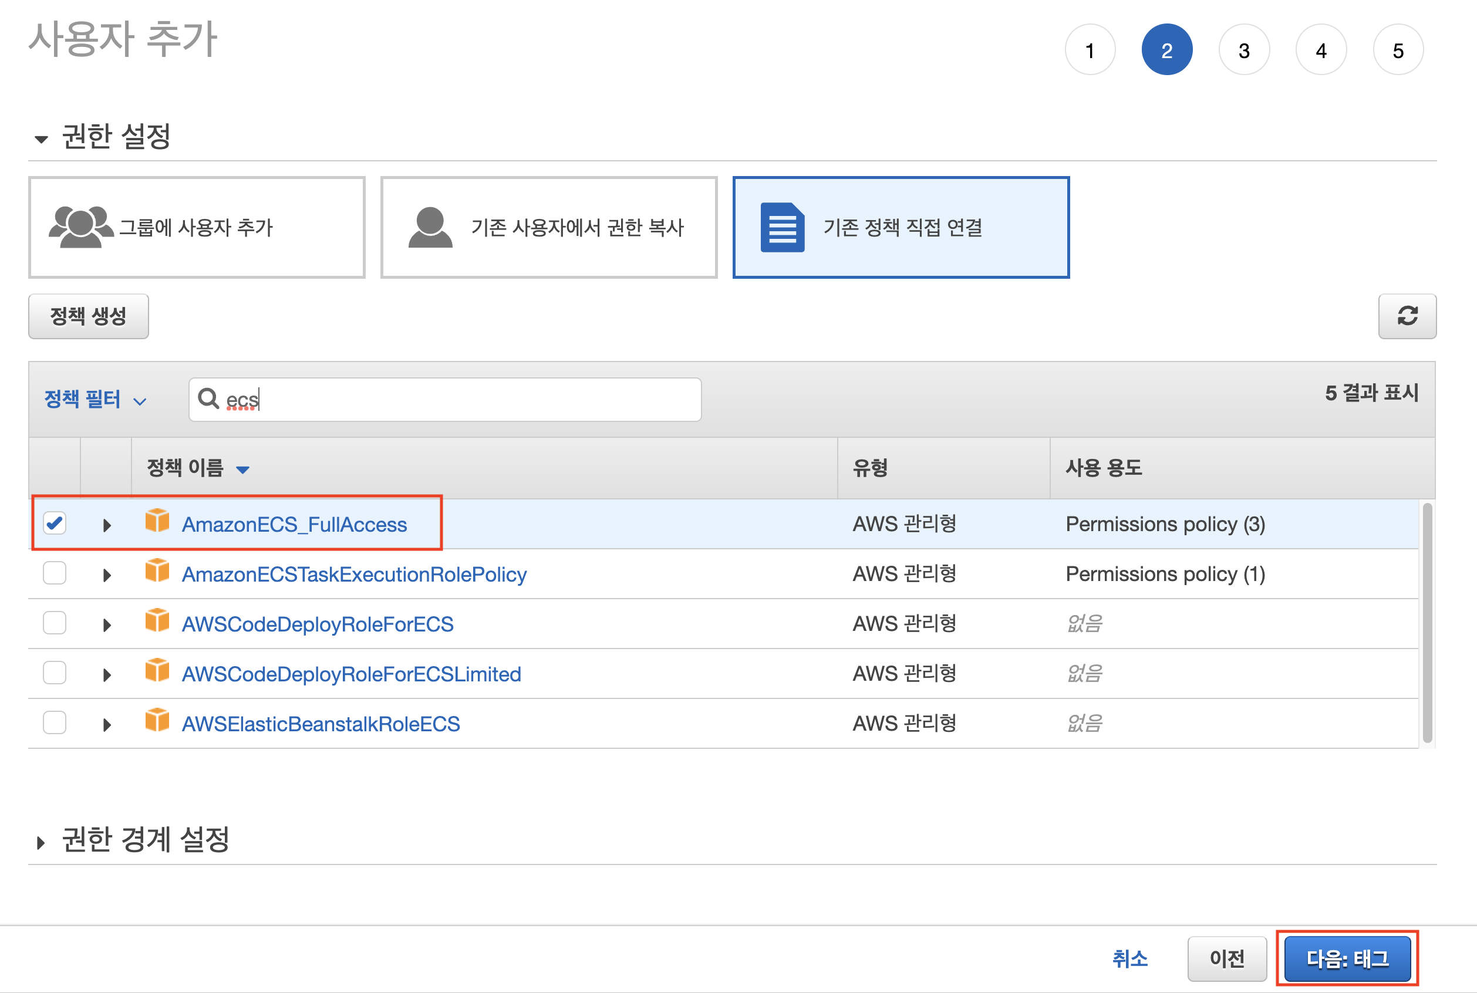Click the single user icon on copy permissions card
The width and height of the screenshot is (1477, 993).
coord(431,227)
